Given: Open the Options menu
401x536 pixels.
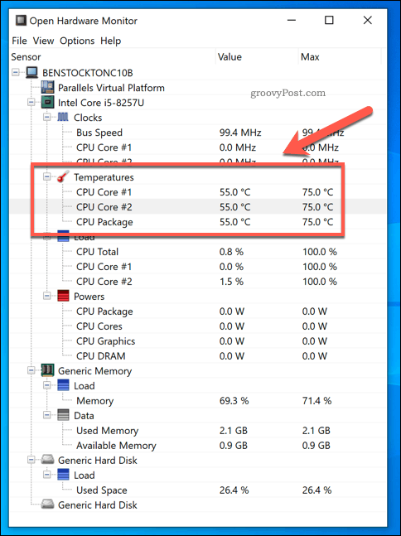Looking at the screenshot, I should click(77, 41).
